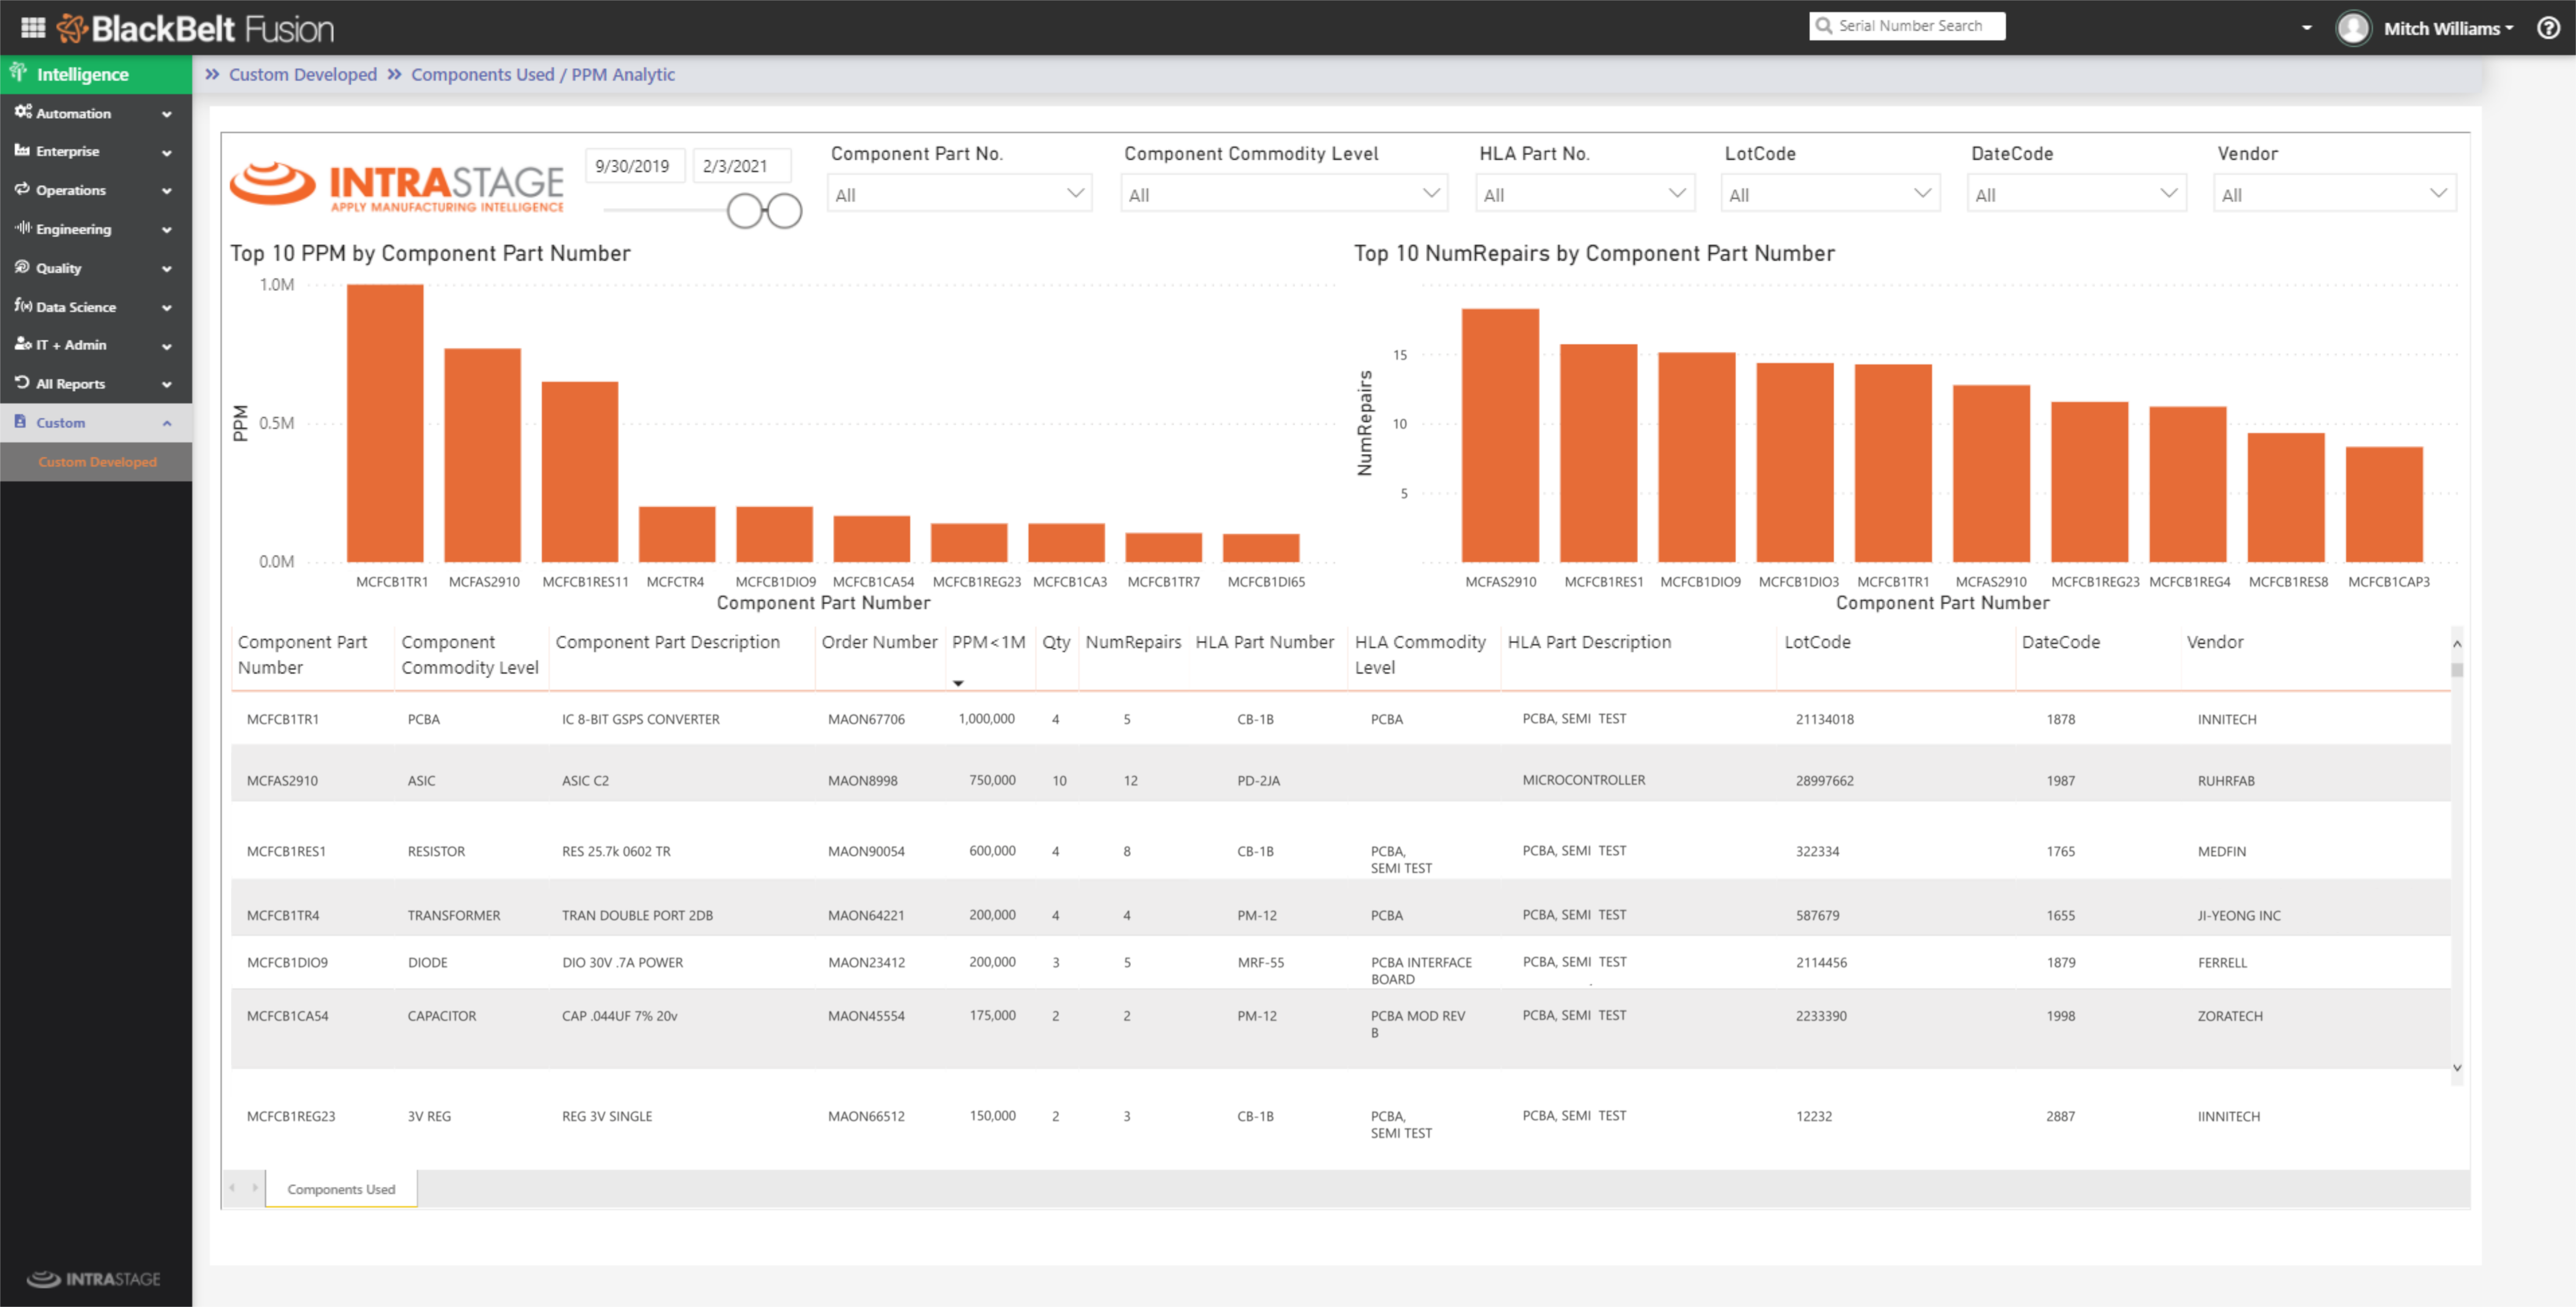Open the Vendor filter dropdown
This screenshot has width=2576, height=1307.
[2334, 194]
